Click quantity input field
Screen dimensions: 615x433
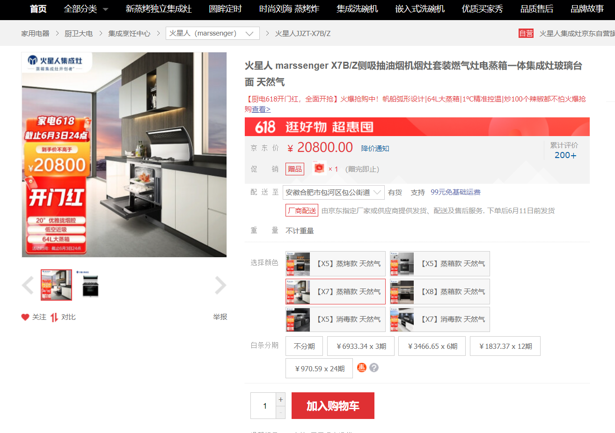pyautogui.click(x=264, y=406)
